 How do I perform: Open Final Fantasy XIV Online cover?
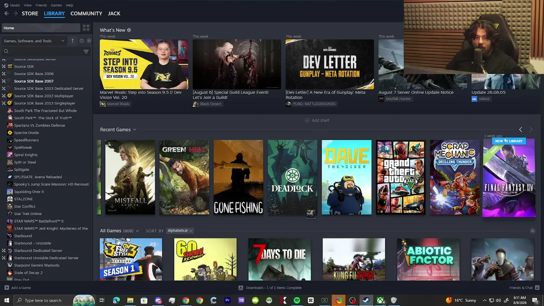pos(509,177)
